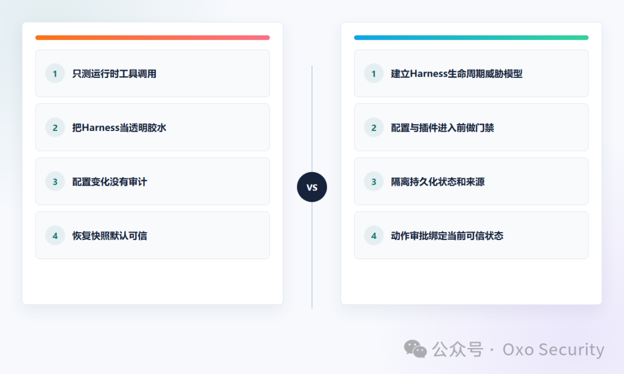This screenshot has height=374, width=624.
Task: Click number 1 badge beside 只测运行时工具调用
Action: [55, 73]
